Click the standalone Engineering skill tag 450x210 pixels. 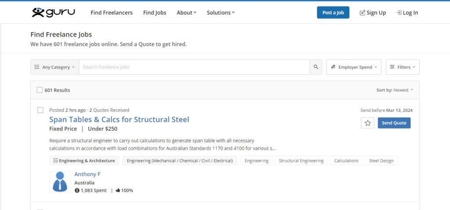tap(257, 161)
